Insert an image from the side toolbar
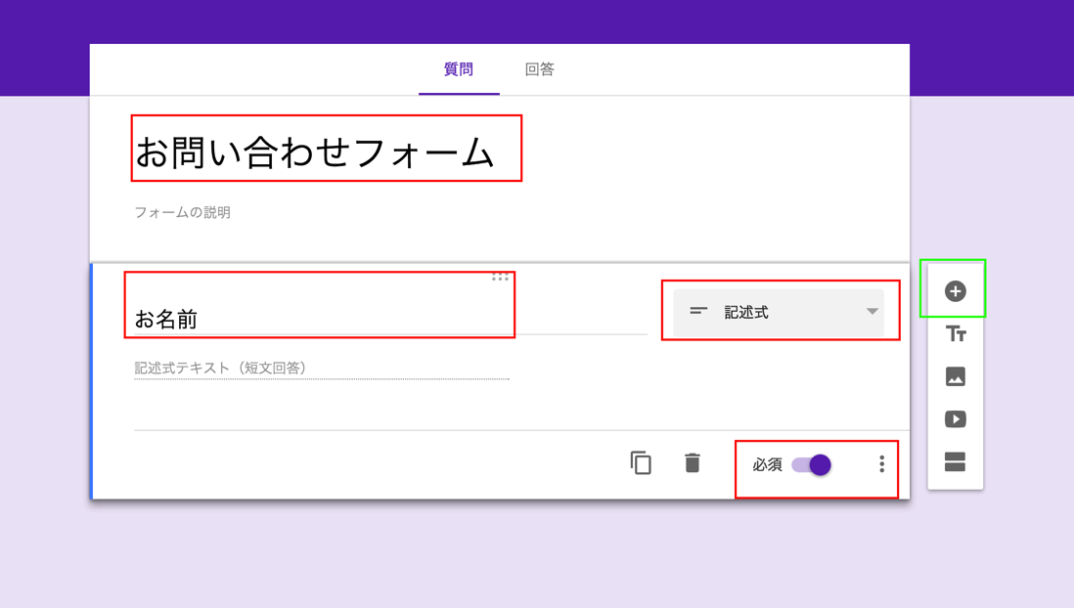The height and width of the screenshot is (608, 1074). pos(955,376)
